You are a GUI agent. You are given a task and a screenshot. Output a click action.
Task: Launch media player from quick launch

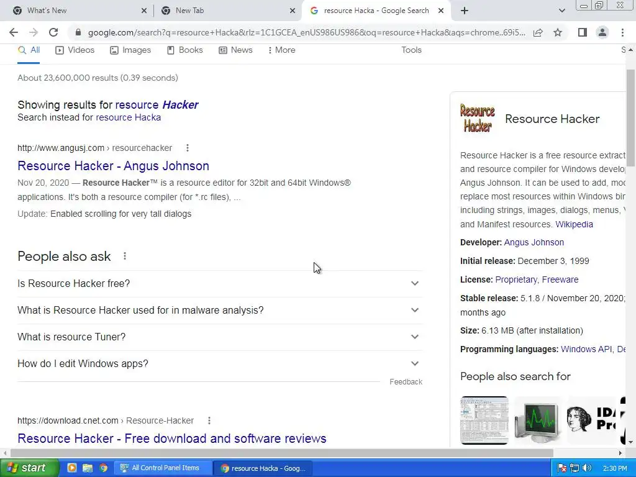[72, 468]
